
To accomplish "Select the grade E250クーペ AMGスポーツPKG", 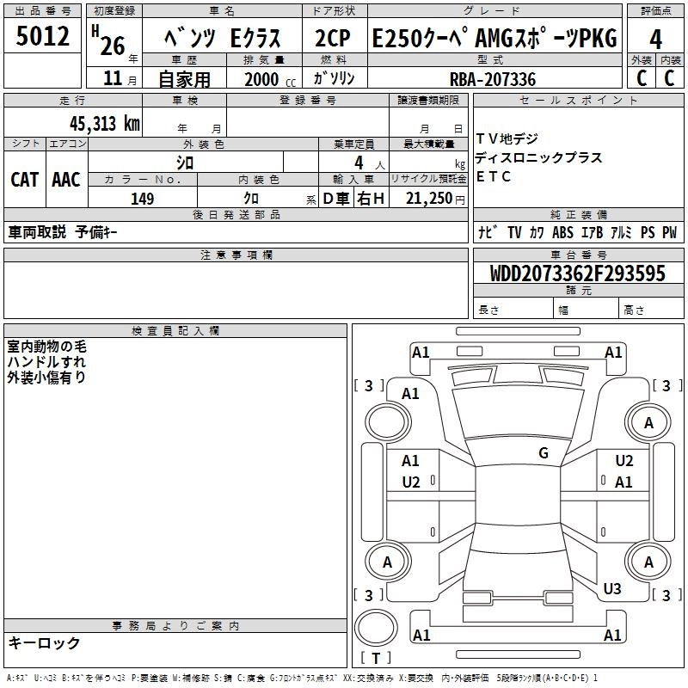I will (x=494, y=38).
